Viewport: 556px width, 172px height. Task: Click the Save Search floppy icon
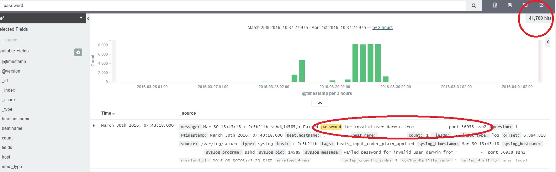pyautogui.click(x=510, y=5)
